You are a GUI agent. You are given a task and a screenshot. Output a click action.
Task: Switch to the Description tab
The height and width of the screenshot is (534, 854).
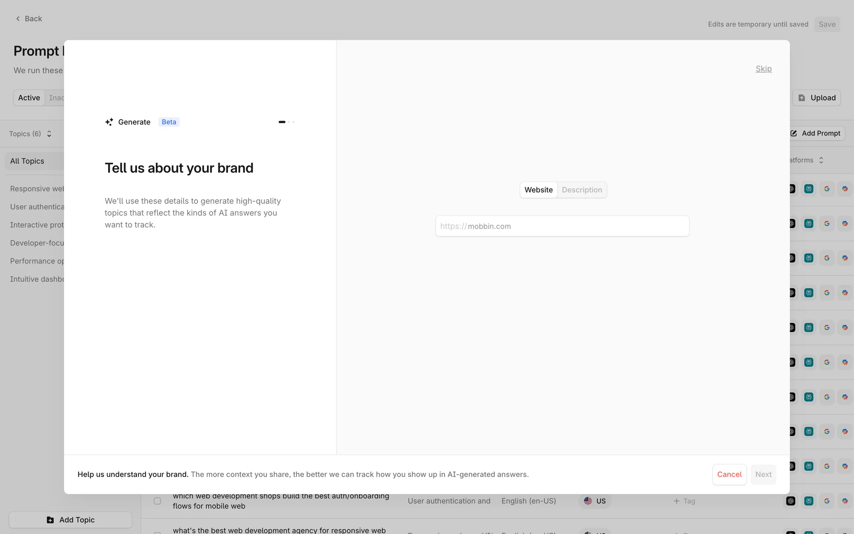[x=581, y=190]
